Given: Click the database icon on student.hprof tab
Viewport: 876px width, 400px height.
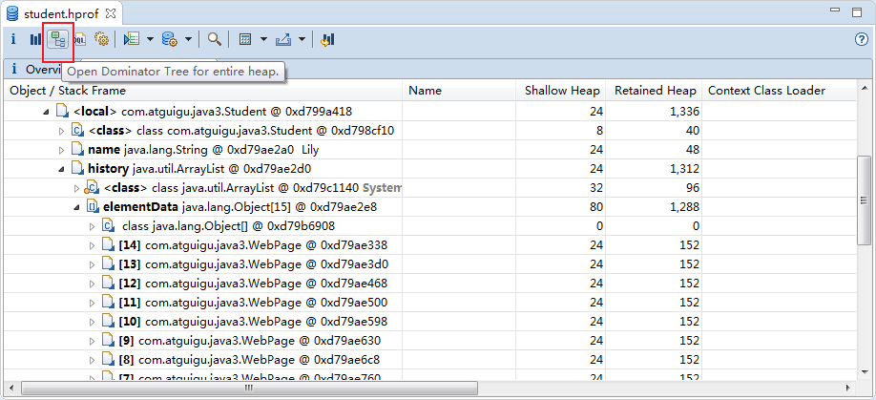Looking at the screenshot, I should pyautogui.click(x=12, y=12).
